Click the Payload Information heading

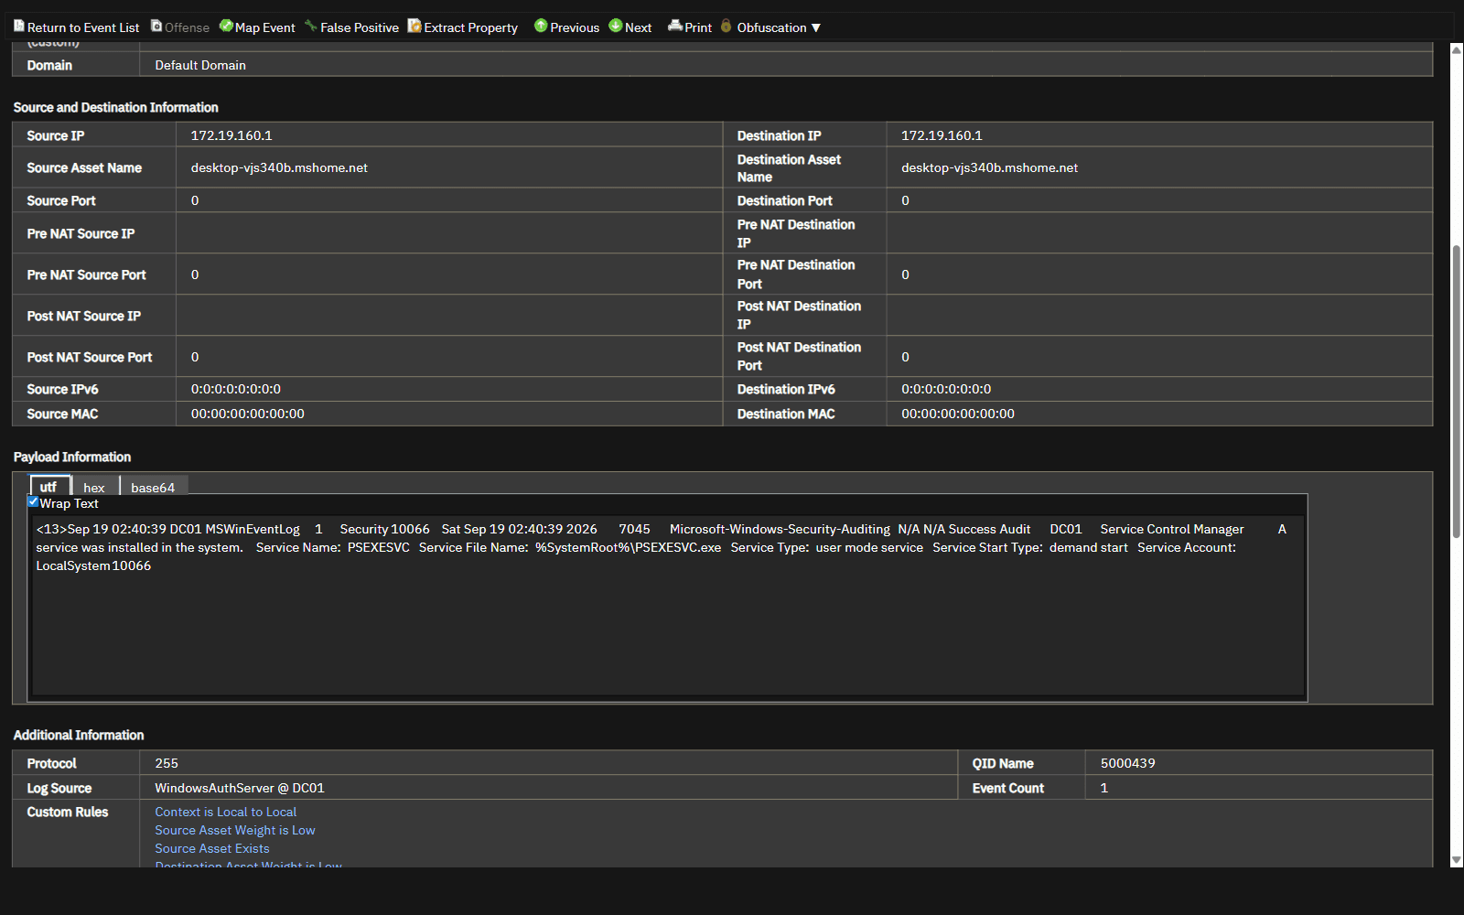point(72,457)
